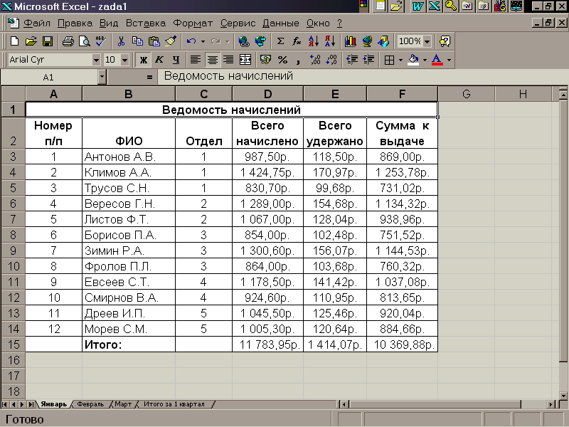Paste from clipboard icon

click(154, 41)
